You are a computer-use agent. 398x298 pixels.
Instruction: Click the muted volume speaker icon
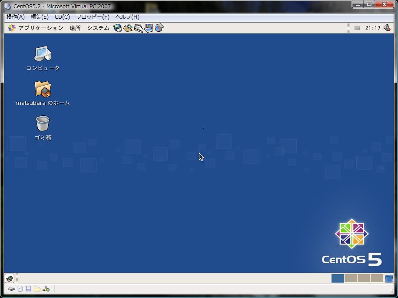coord(387,28)
